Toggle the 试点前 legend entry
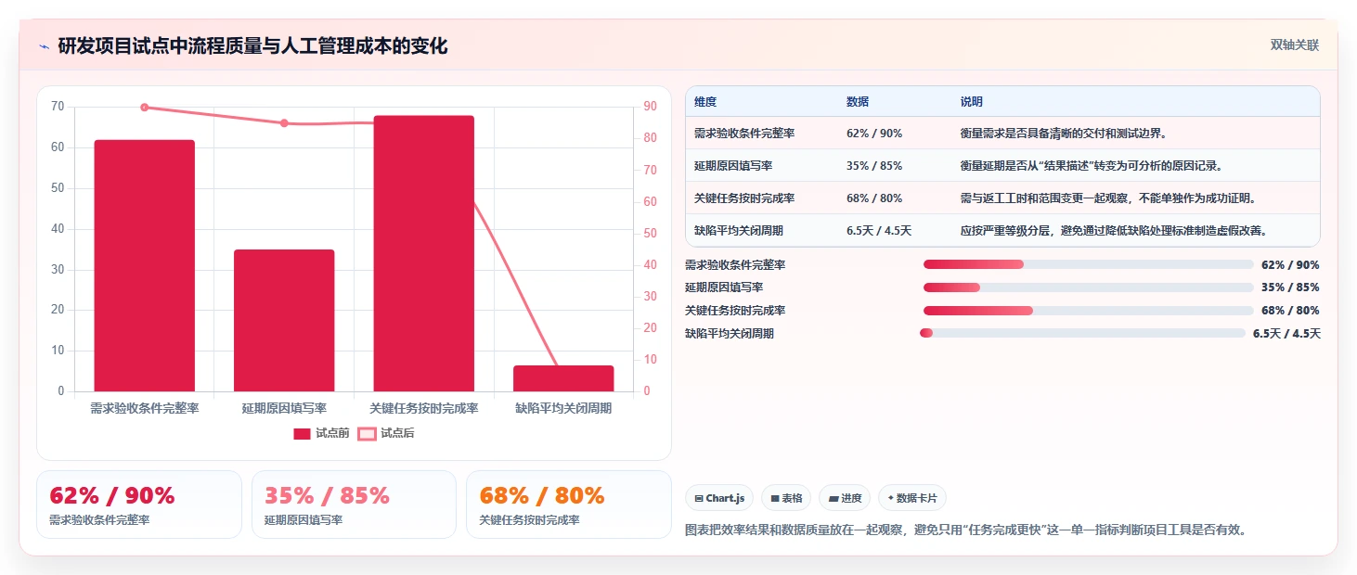 (321, 433)
